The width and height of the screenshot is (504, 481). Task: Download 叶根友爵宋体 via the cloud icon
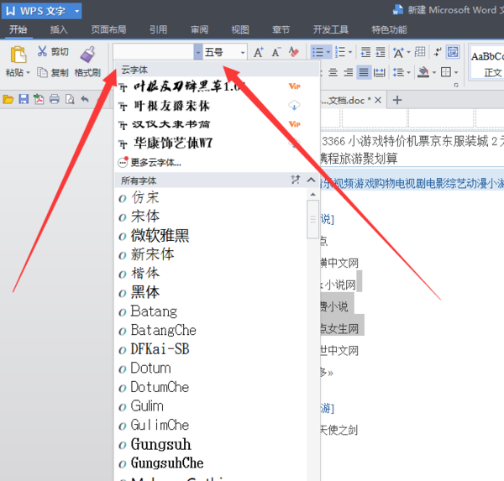click(294, 105)
